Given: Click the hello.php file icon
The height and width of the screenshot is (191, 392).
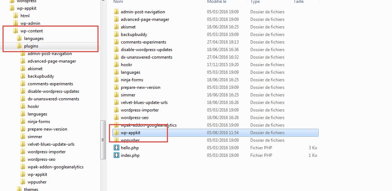Looking at the screenshot, I should click(x=116, y=148).
